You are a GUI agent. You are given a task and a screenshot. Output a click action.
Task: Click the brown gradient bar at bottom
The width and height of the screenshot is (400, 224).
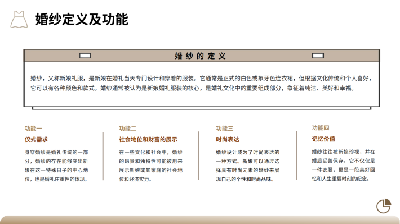click(x=200, y=220)
